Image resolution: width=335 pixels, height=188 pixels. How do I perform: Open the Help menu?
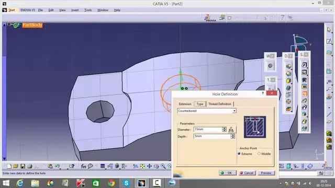point(117,10)
